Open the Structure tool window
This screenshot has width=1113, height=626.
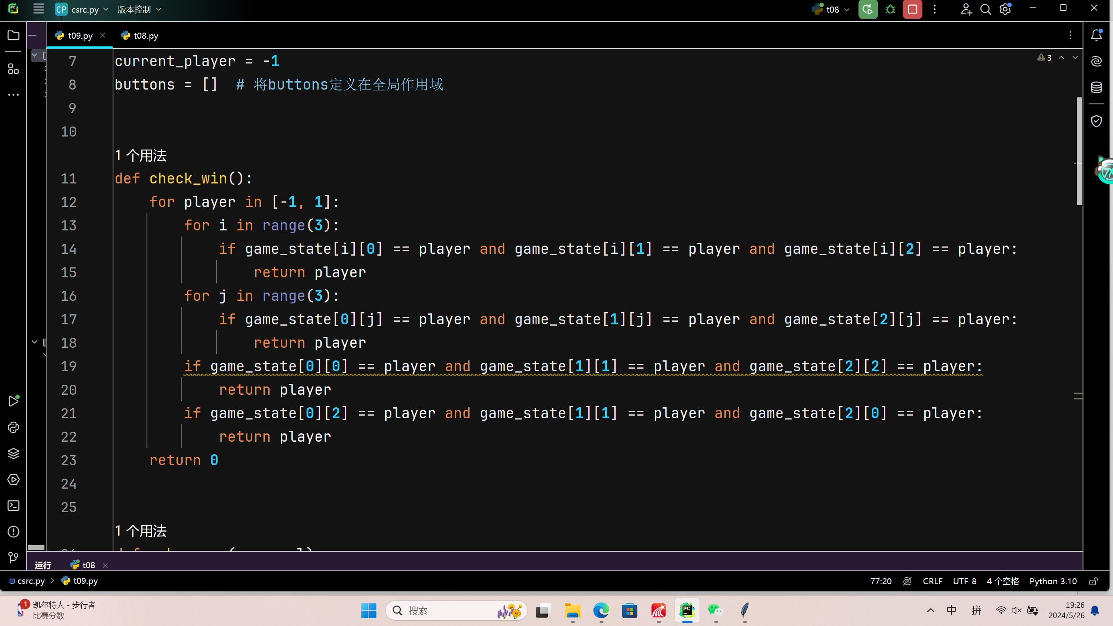[13, 69]
